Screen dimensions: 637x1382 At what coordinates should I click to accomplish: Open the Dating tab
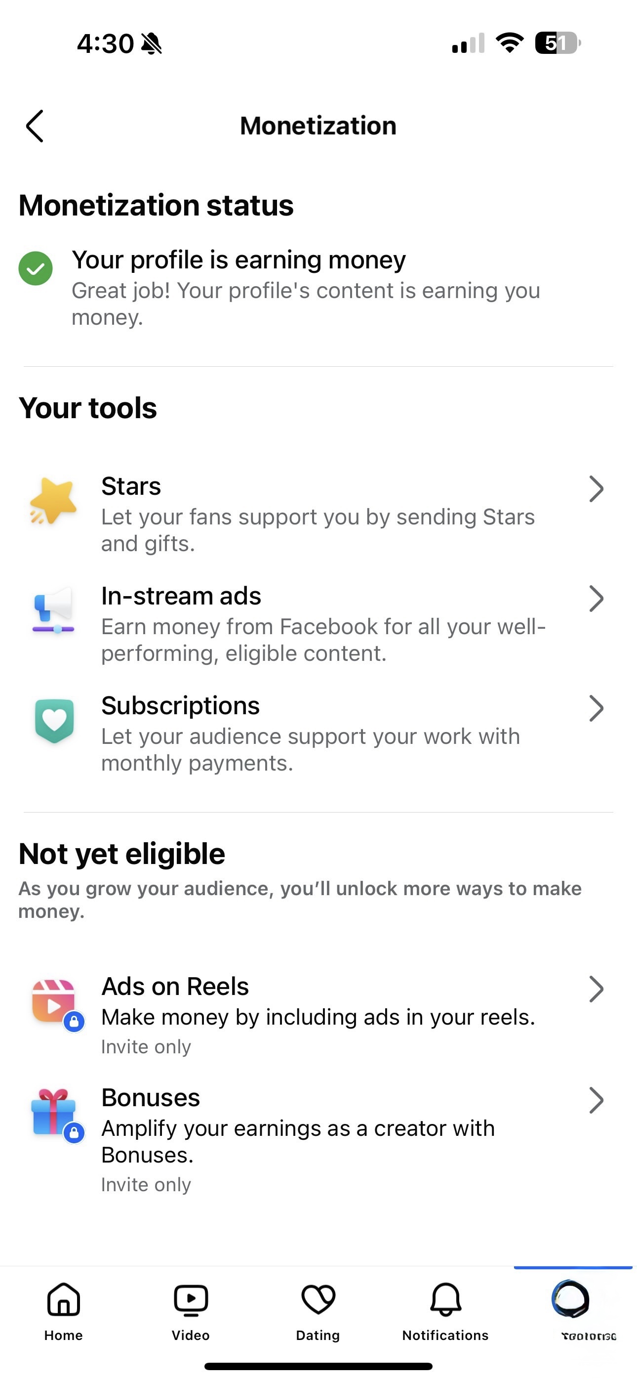click(318, 1309)
